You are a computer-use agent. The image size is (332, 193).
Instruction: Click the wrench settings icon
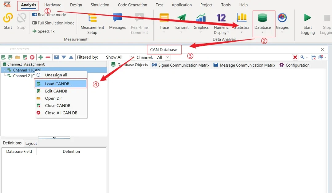click(x=303, y=57)
